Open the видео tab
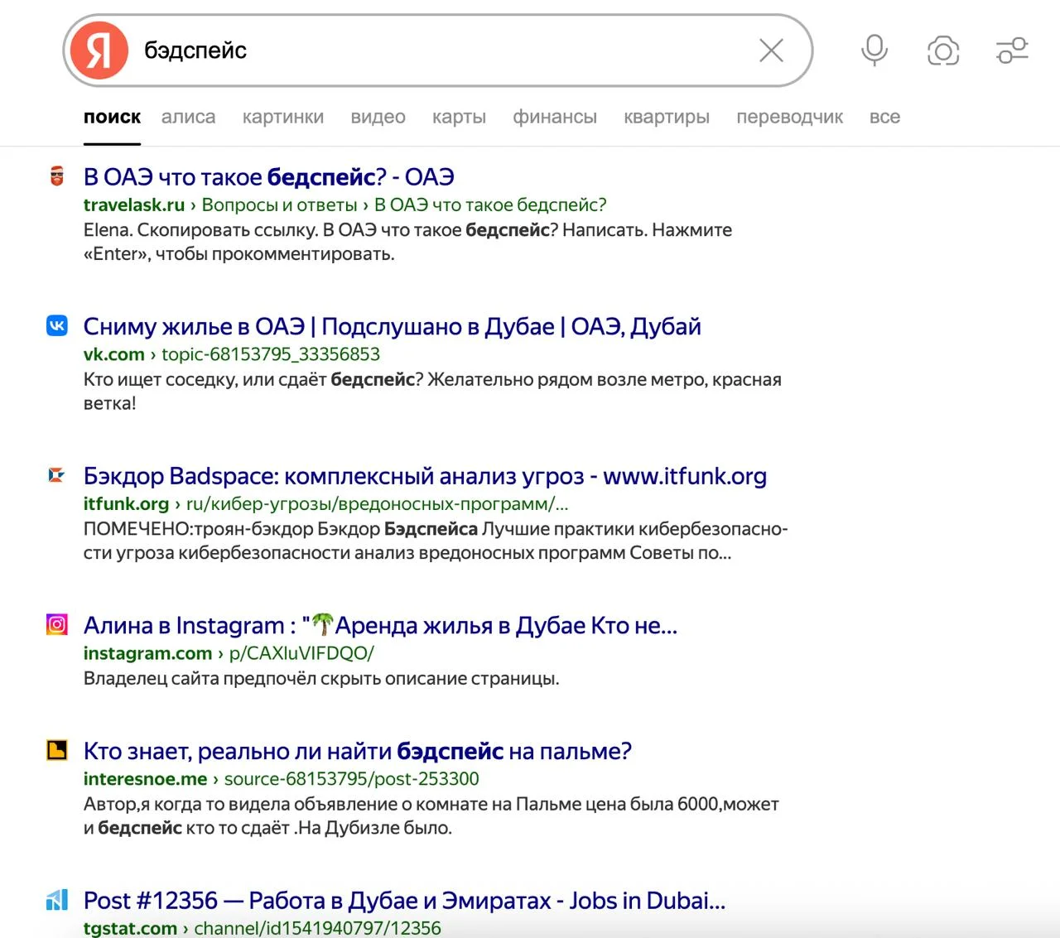1060x938 pixels. pos(378,117)
